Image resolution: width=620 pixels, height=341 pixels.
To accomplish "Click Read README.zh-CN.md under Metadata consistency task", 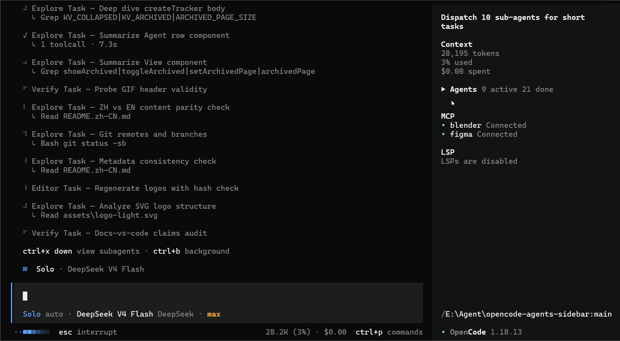I will click(x=81, y=170).
